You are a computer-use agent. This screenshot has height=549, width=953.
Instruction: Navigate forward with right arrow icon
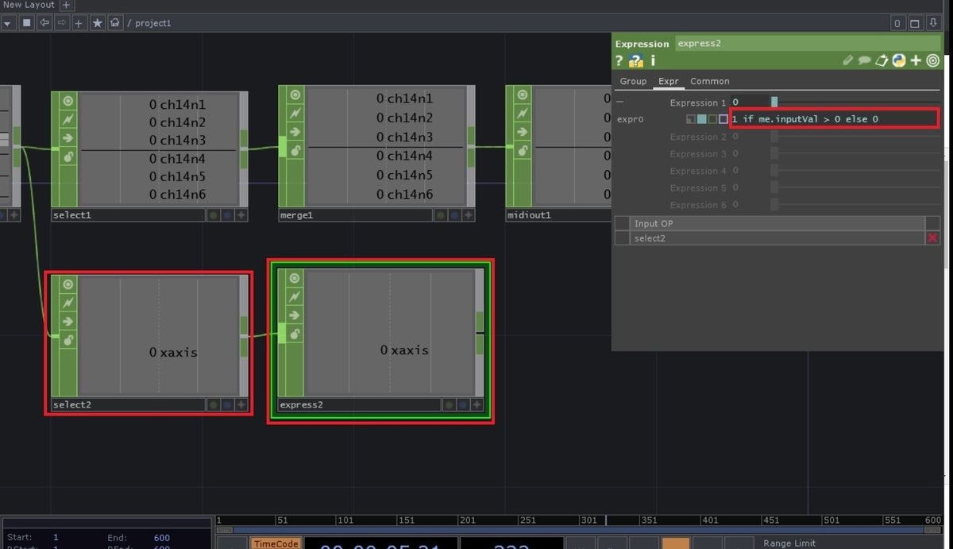pos(62,23)
